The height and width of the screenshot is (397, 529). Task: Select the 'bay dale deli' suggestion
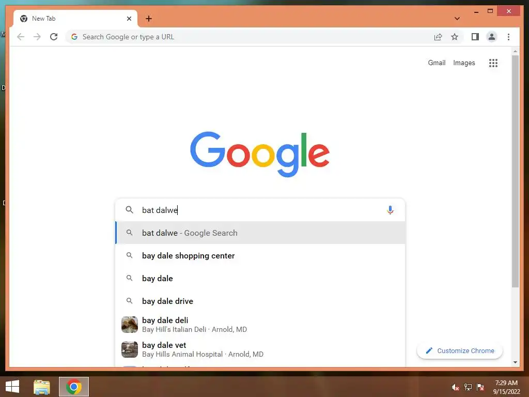[x=260, y=325]
